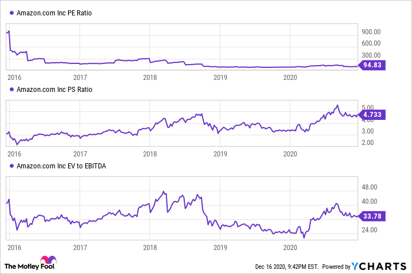Click the Motley Fool jester hat logo
This screenshot has width=412, height=274.
pos(48,260)
